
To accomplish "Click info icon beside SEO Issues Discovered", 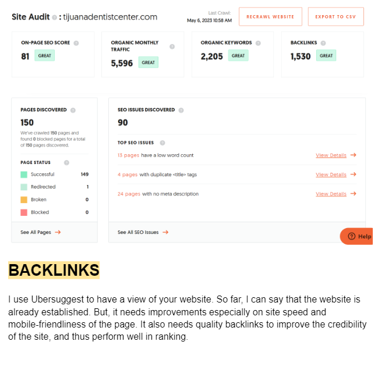I will (x=181, y=110).
